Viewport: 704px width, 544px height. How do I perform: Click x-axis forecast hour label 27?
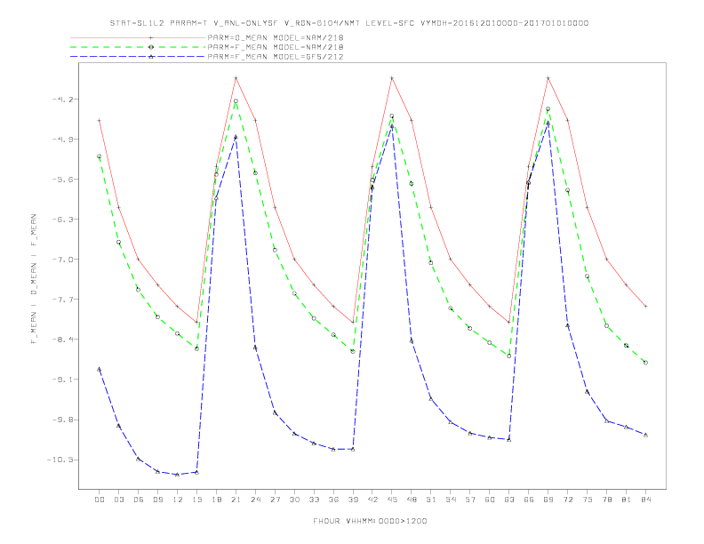coord(275,500)
